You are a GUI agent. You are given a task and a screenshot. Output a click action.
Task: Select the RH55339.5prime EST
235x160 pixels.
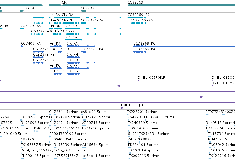68,145
